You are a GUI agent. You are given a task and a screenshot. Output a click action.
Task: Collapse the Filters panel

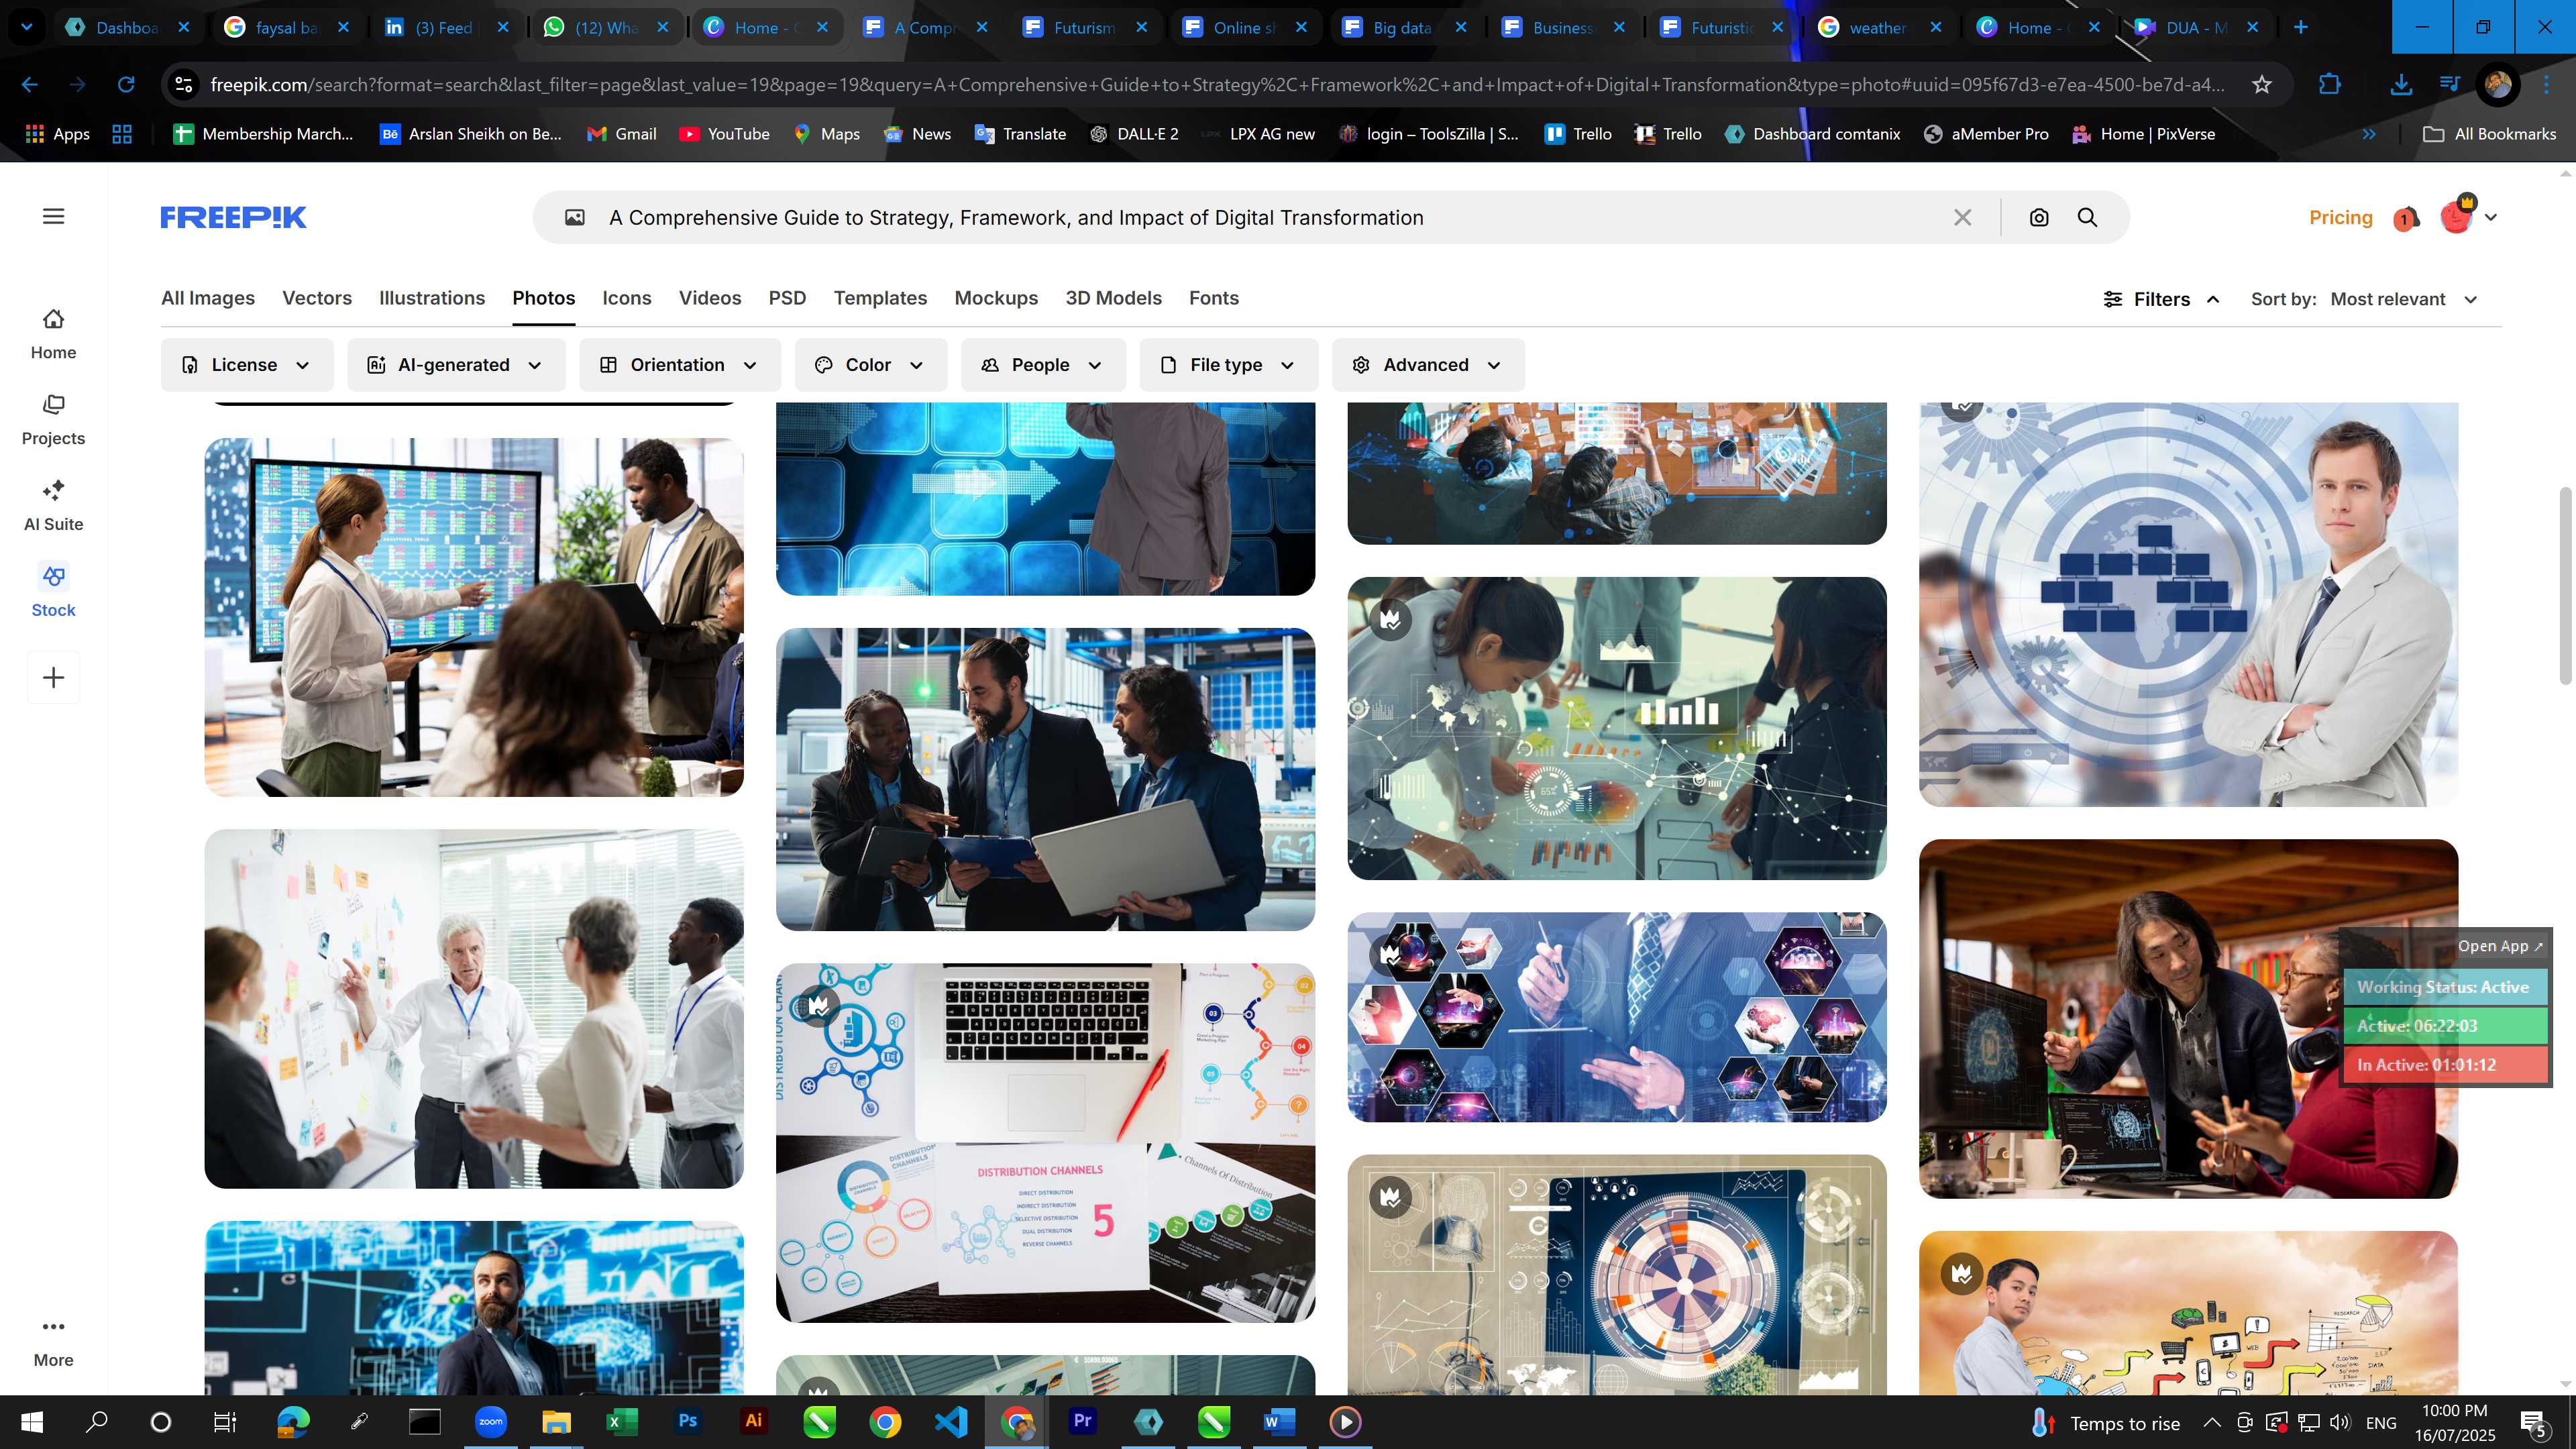coord(2161,299)
